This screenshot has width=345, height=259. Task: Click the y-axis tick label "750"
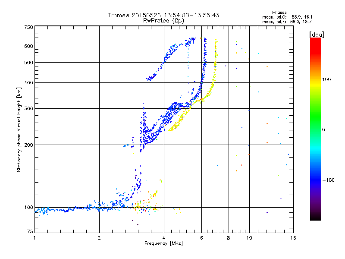[x=28, y=27]
